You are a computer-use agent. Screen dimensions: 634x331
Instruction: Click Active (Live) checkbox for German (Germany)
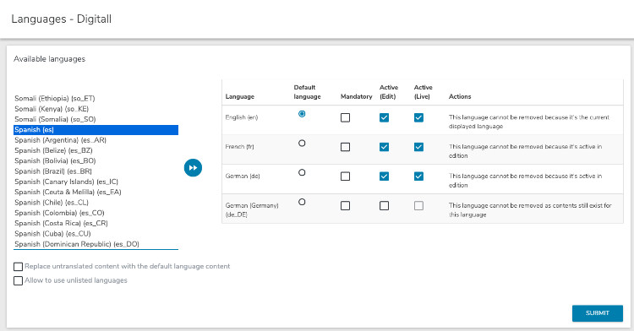click(419, 206)
